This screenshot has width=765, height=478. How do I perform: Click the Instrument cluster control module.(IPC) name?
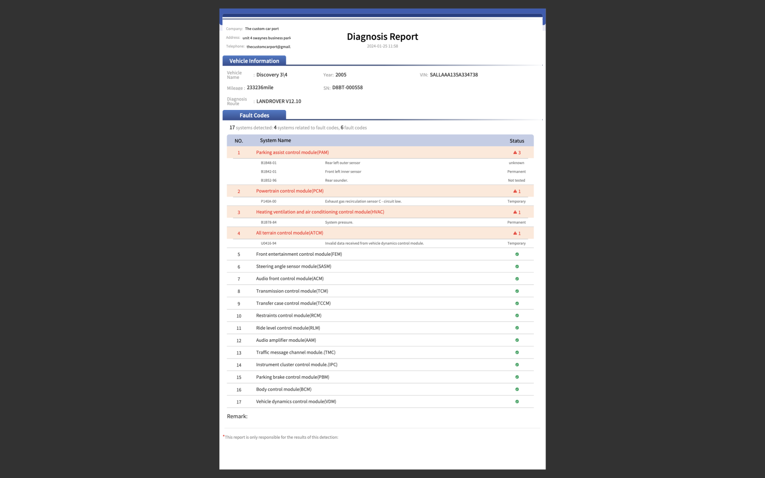tap(297, 365)
